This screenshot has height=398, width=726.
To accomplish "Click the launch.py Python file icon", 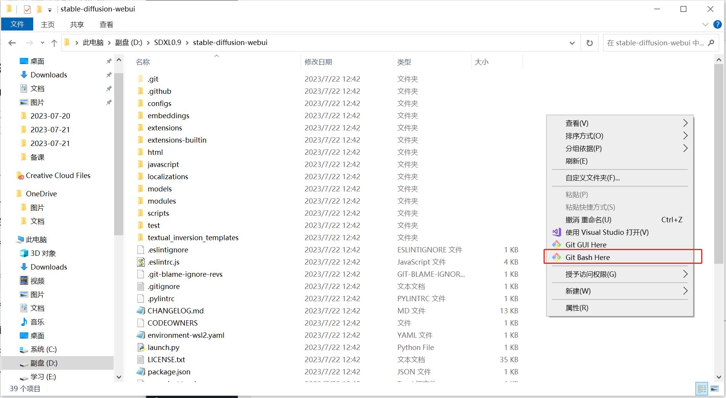I will click(x=141, y=347).
